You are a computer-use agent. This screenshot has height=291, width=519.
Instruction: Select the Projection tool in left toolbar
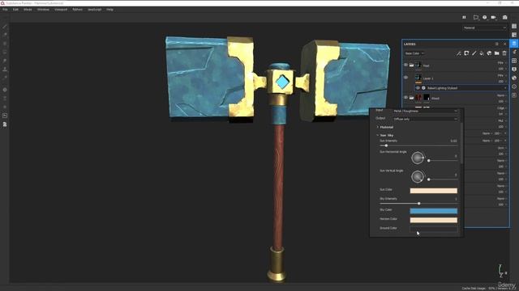pyautogui.click(x=5, y=44)
